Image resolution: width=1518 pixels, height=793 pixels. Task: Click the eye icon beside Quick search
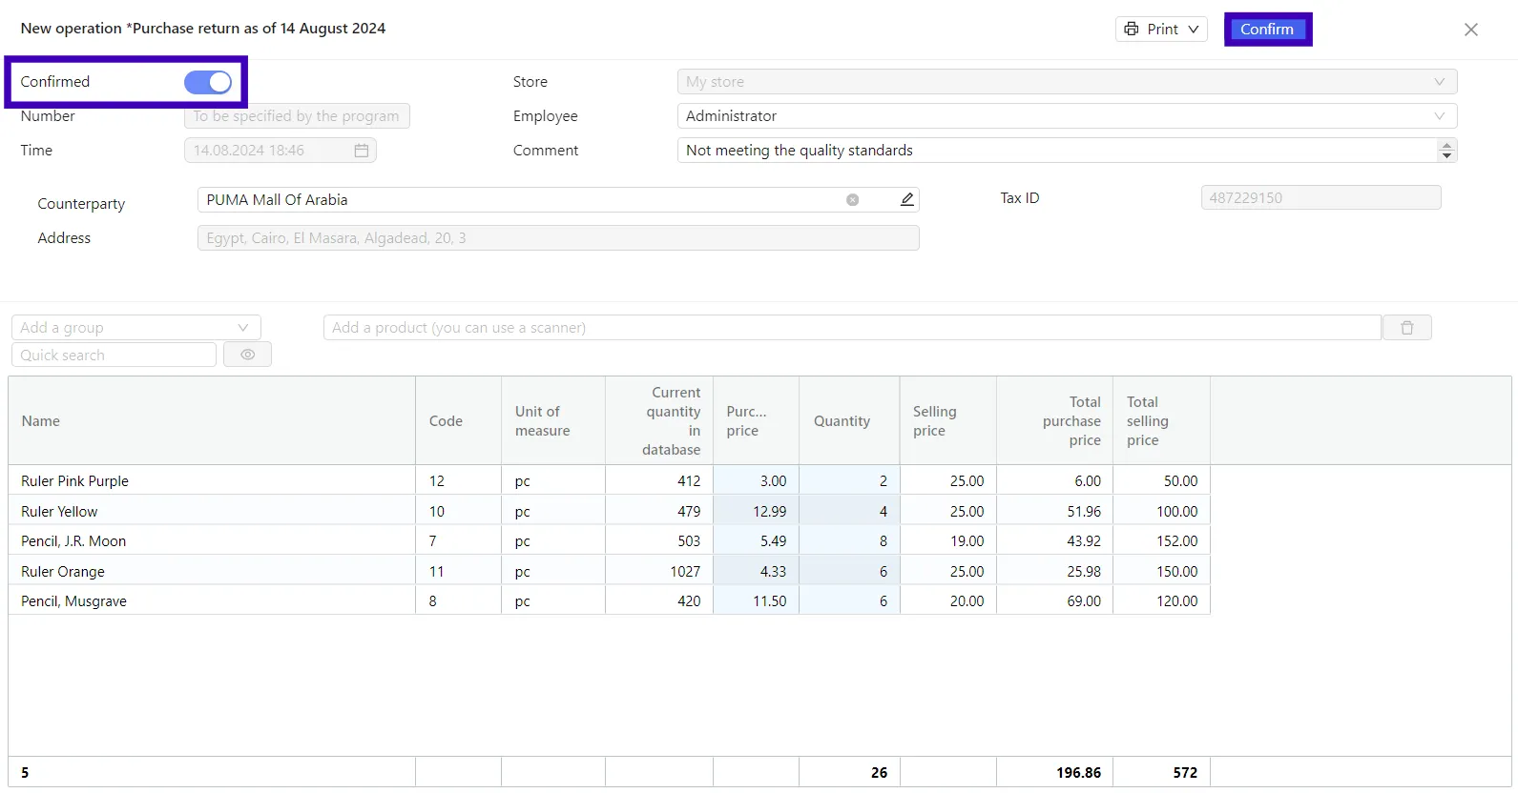(247, 355)
